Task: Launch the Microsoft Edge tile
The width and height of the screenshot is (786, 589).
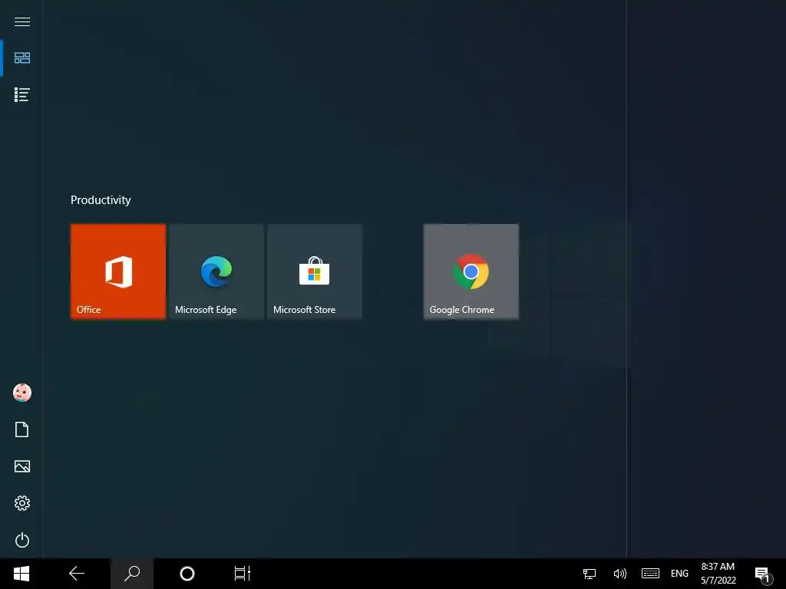Action: tap(216, 271)
